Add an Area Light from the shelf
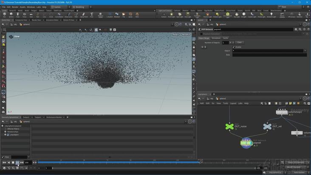Image resolution: width=311 pixels, height=175 pixels. tap(188, 15)
